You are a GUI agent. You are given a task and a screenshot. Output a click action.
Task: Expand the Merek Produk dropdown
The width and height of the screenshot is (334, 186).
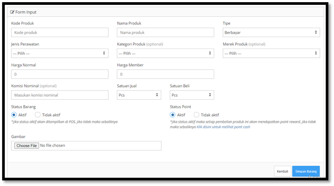tap(271, 53)
